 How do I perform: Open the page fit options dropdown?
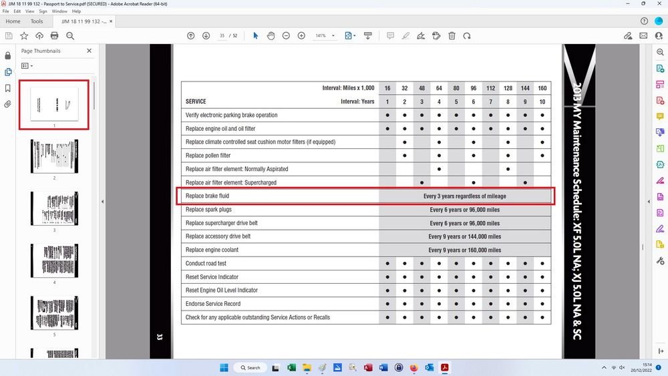click(x=350, y=35)
